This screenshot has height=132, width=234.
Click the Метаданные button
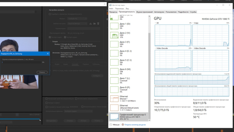point(51,121)
